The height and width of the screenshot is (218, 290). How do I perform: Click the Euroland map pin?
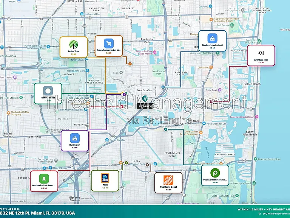coord(210,6)
